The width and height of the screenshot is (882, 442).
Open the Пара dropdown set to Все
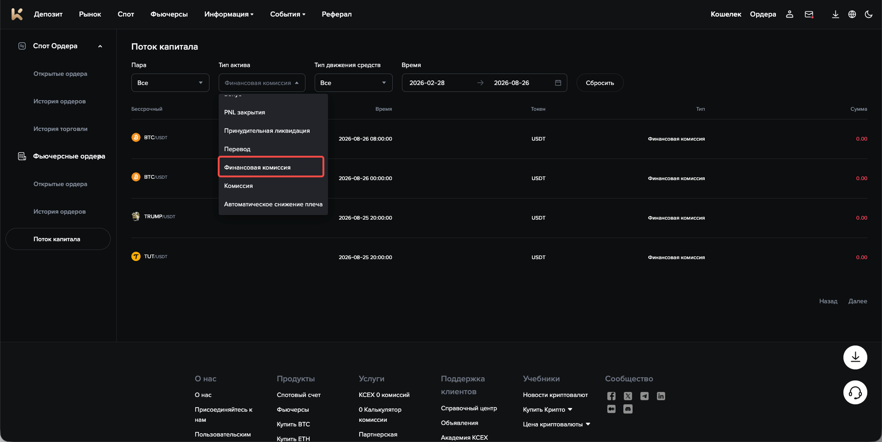tap(170, 83)
